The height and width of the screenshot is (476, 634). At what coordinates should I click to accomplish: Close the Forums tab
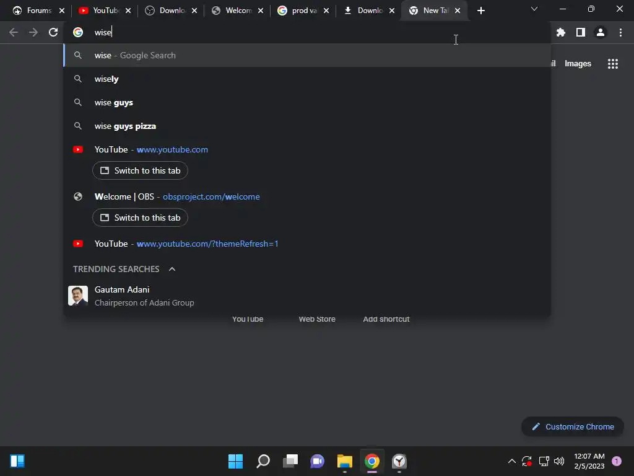pos(62,11)
